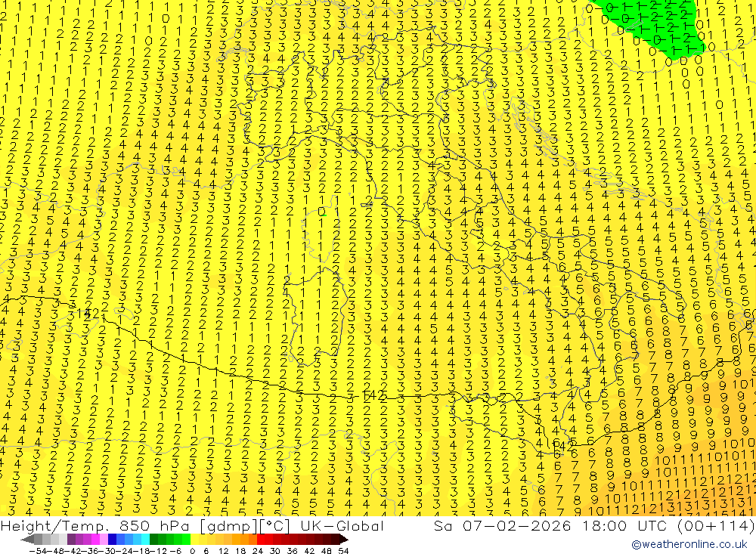The width and height of the screenshot is (756, 554).
Task: Open the weatheronline.co.uk copyright link
Action: point(689,544)
